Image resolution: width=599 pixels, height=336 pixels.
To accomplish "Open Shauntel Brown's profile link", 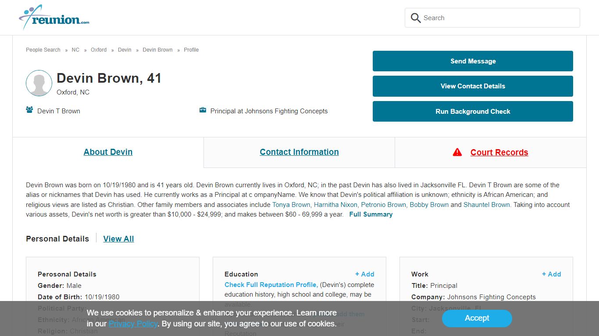I will coord(487,205).
